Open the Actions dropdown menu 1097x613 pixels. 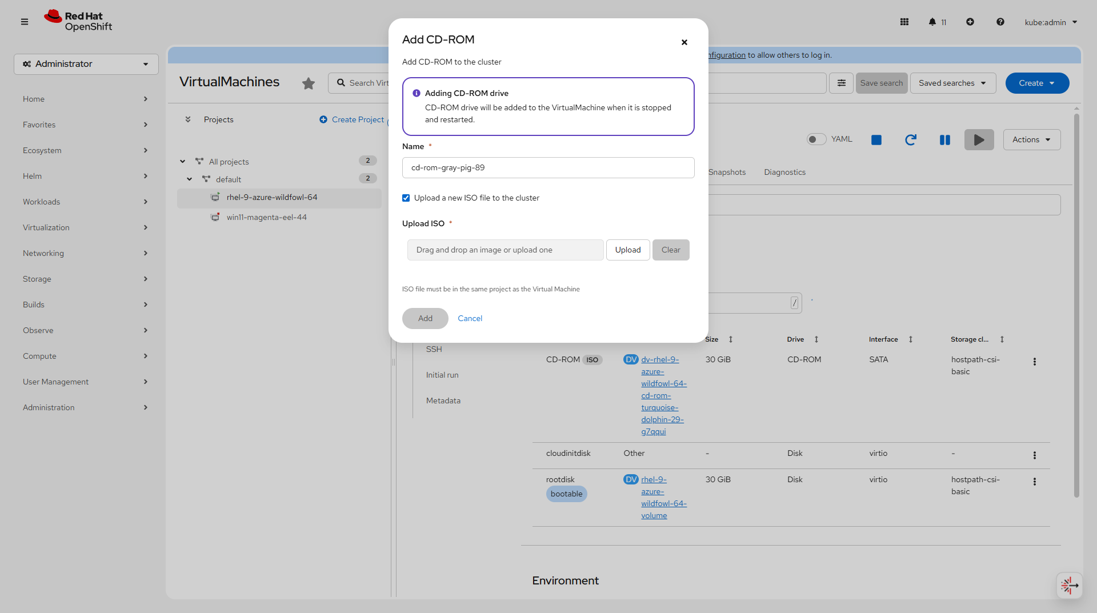tap(1031, 140)
